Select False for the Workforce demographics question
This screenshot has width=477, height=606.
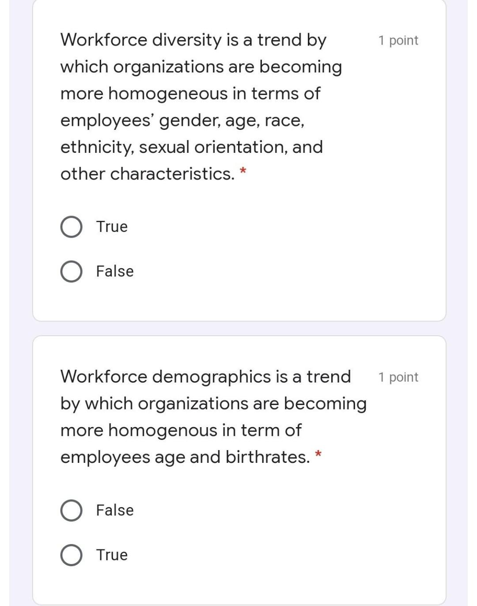point(71,511)
